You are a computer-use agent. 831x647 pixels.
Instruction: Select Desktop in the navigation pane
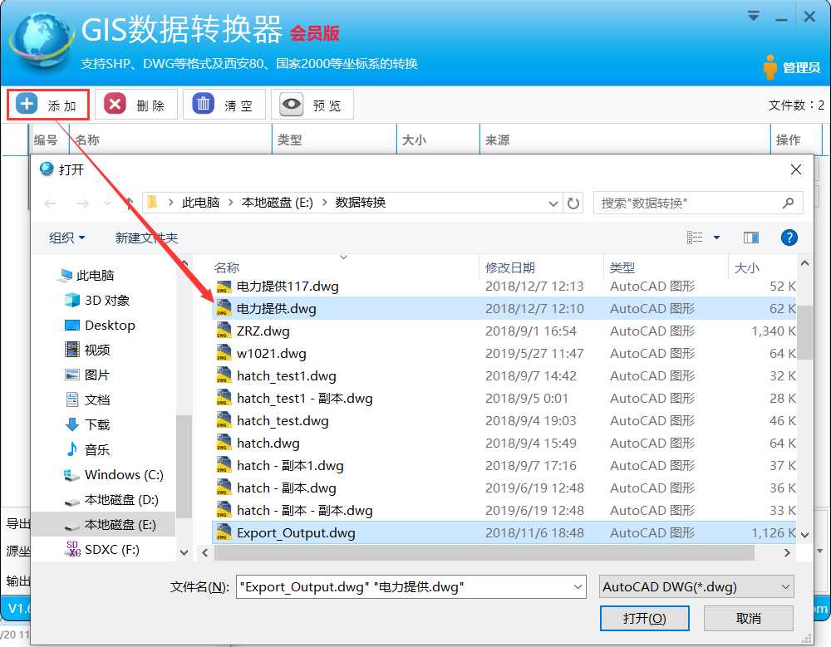click(99, 326)
